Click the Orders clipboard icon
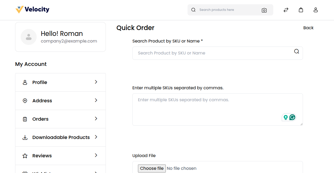The width and height of the screenshot is (334, 173). click(25, 119)
